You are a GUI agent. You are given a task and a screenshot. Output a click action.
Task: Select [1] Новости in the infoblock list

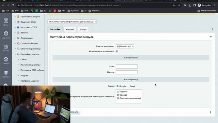click(x=122, y=92)
